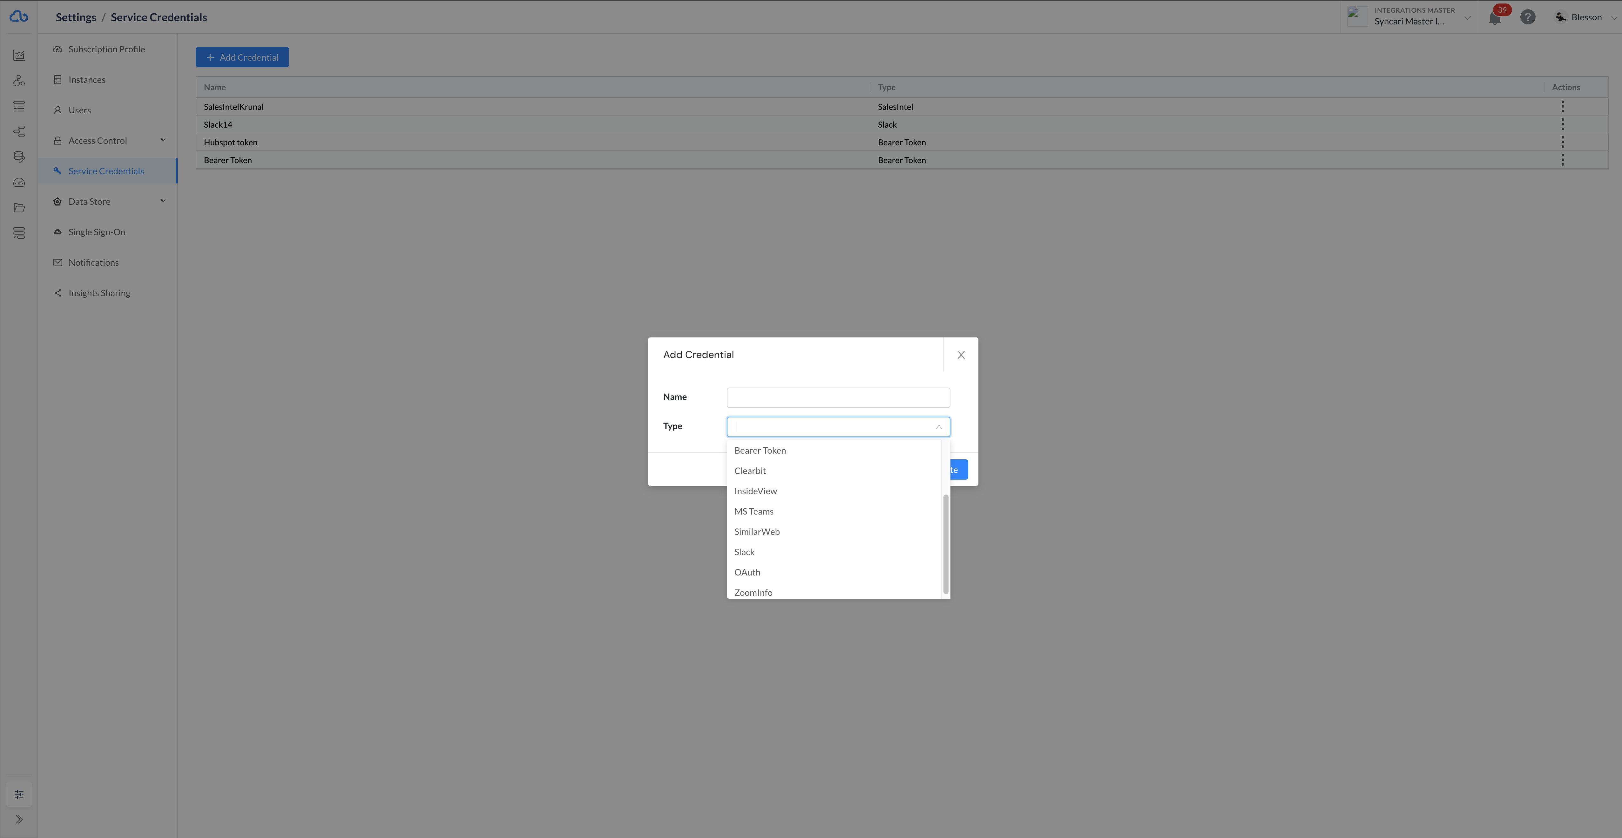Viewport: 1622px width, 838px height.
Task: Open the list lines icon in left rail
Action: (19, 106)
